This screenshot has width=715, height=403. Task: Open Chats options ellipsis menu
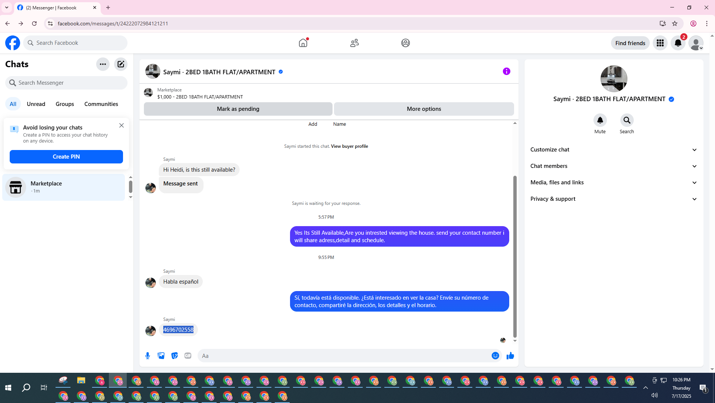click(x=103, y=64)
